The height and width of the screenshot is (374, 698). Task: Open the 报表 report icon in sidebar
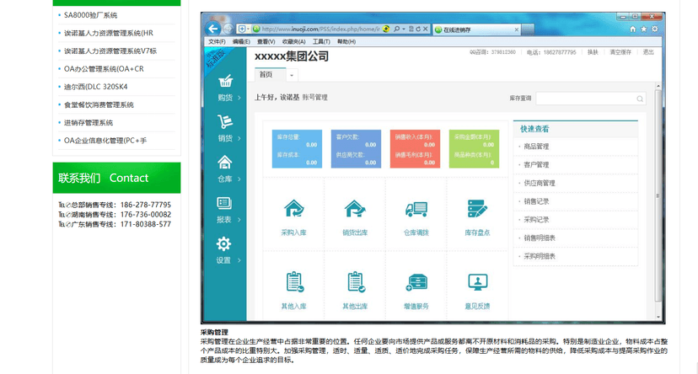pos(224,203)
